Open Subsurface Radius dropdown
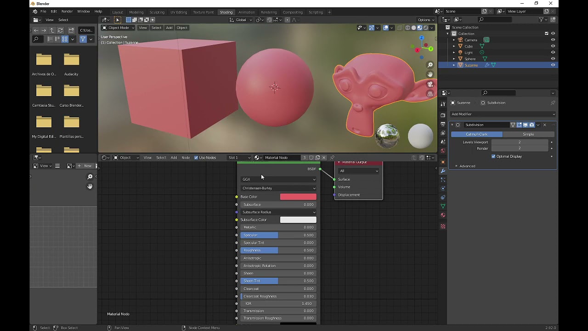 click(278, 212)
